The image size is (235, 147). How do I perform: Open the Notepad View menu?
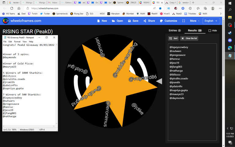pyautogui.click(x=24, y=42)
